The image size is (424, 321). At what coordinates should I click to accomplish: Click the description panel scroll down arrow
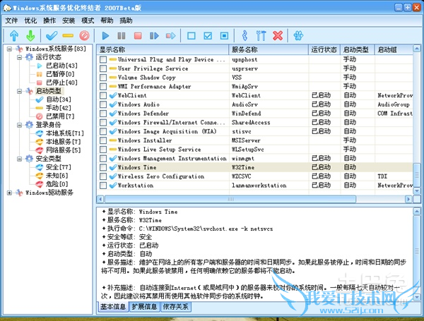pyautogui.click(x=417, y=298)
